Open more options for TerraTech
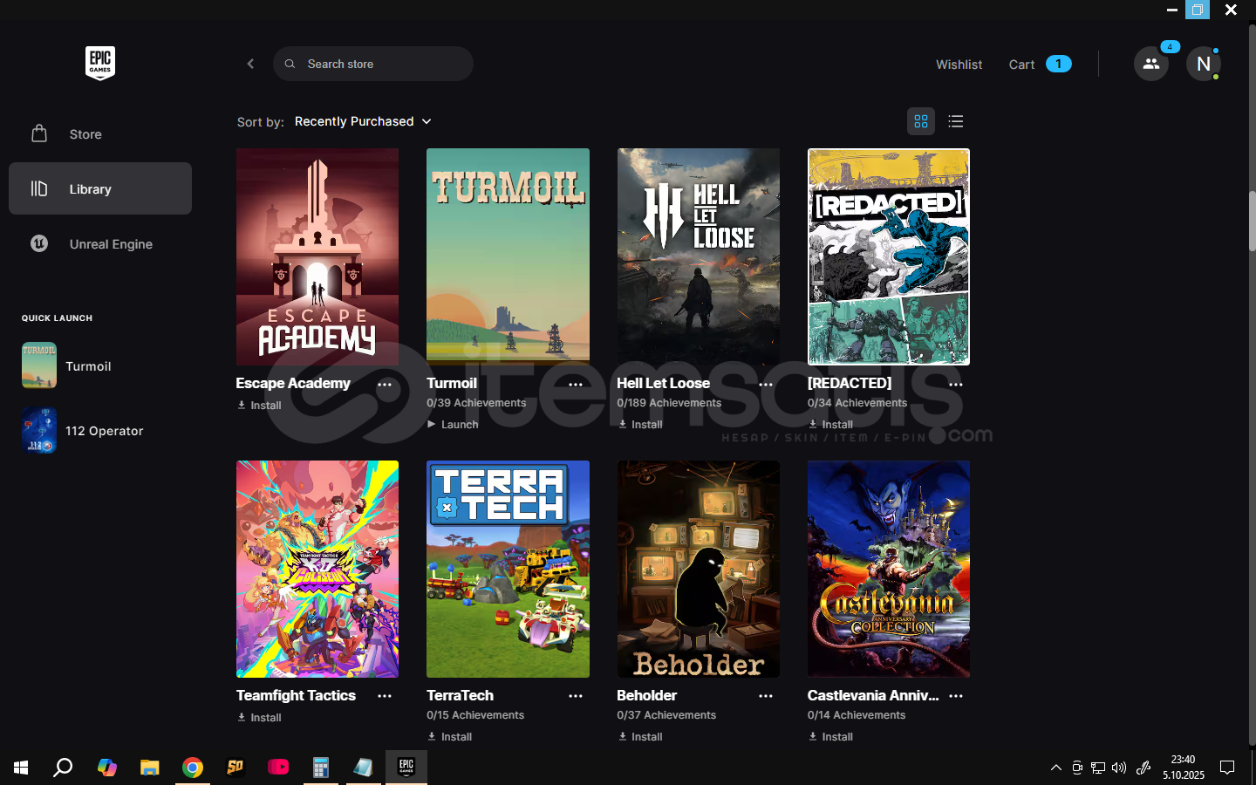The height and width of the screenshot is (785, 1256). pyautogui.click(x=576, y=696)
